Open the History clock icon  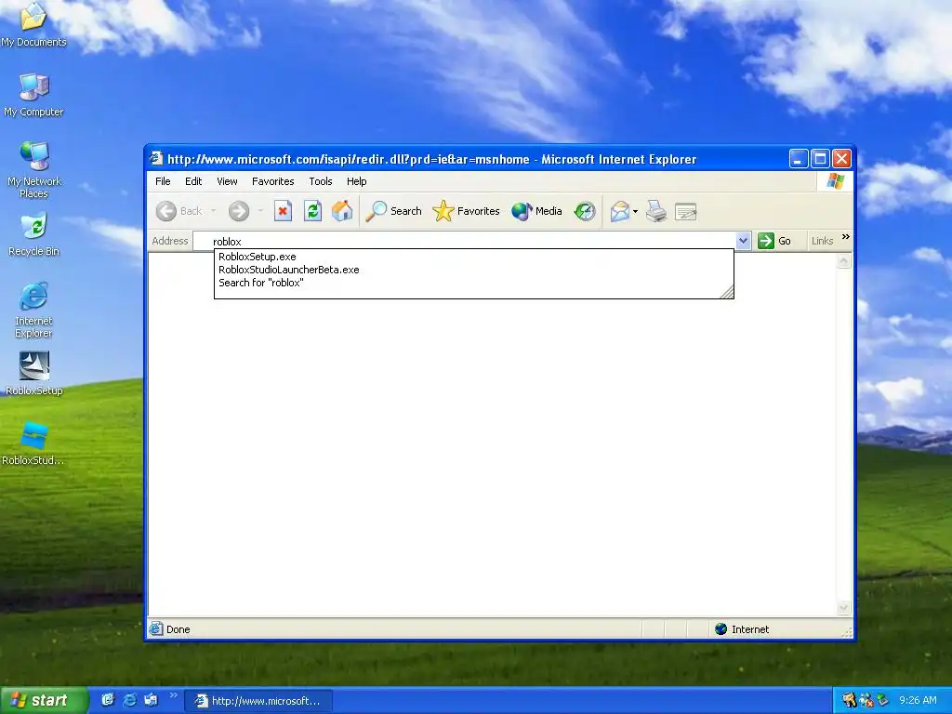point(585,211)
